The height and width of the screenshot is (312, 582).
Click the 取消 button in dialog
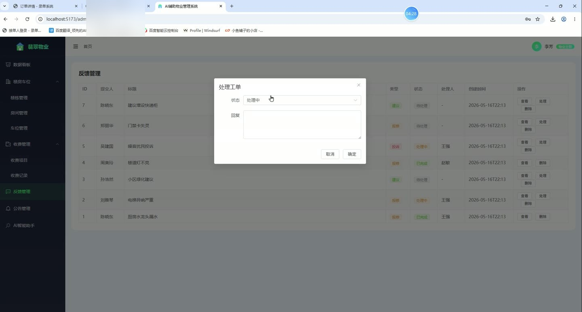point(330,154)
